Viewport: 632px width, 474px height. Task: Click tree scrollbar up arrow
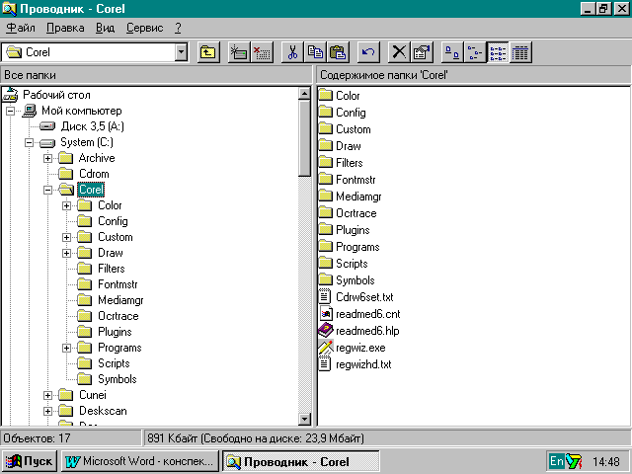click(x=304, y=94)
